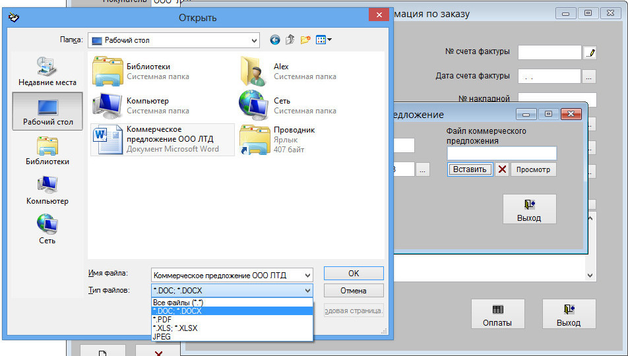This screenshot has width=628, height=356.
Task: Go up one folder level
Action: click(290, 40)
